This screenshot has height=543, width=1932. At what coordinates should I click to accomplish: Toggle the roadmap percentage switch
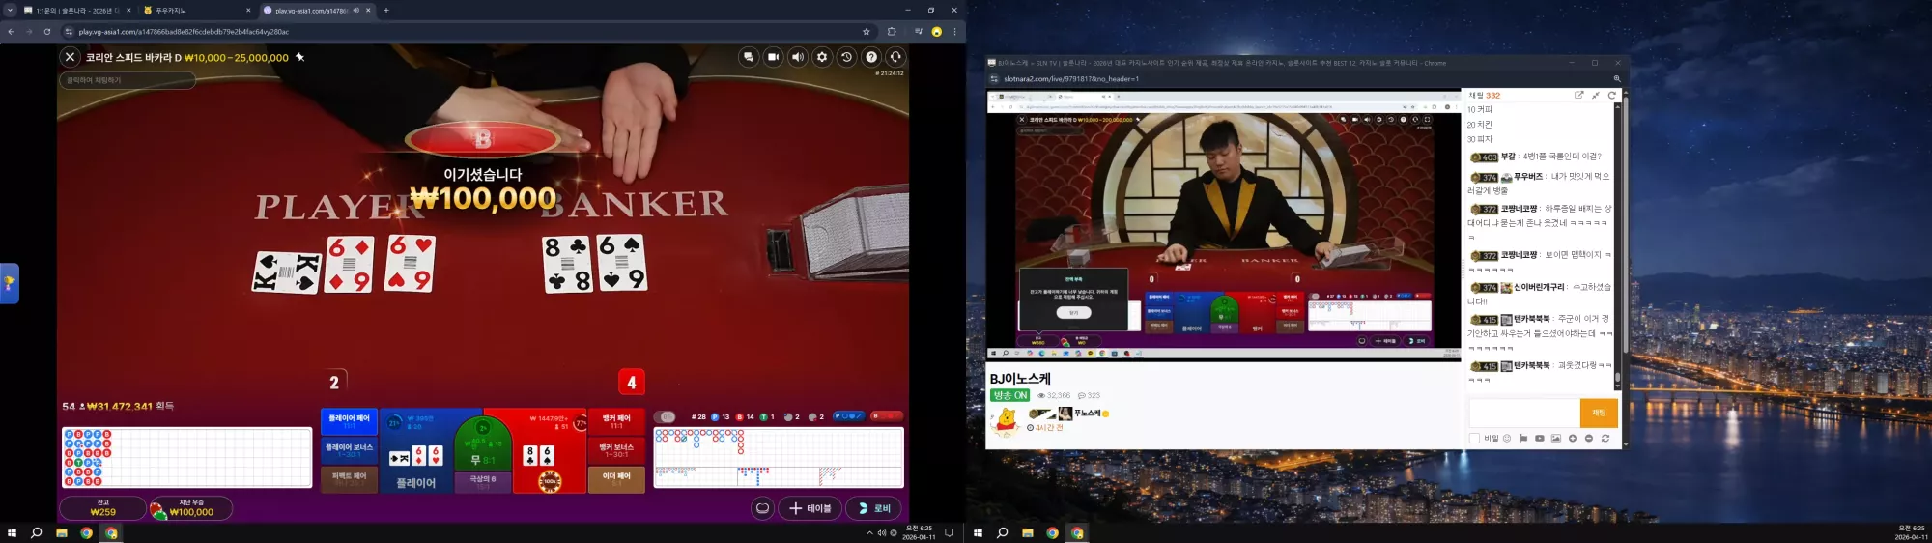(665, 416)
